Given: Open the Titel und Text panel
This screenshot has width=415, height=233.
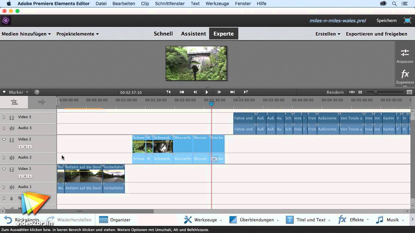Looking at the screenshot, I should click(x=308, y=220).
